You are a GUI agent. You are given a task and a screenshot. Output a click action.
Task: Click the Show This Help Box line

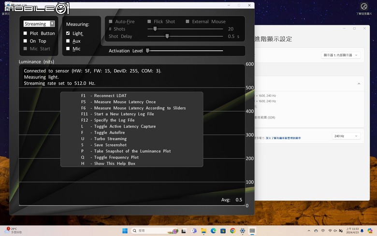point(108,163)
